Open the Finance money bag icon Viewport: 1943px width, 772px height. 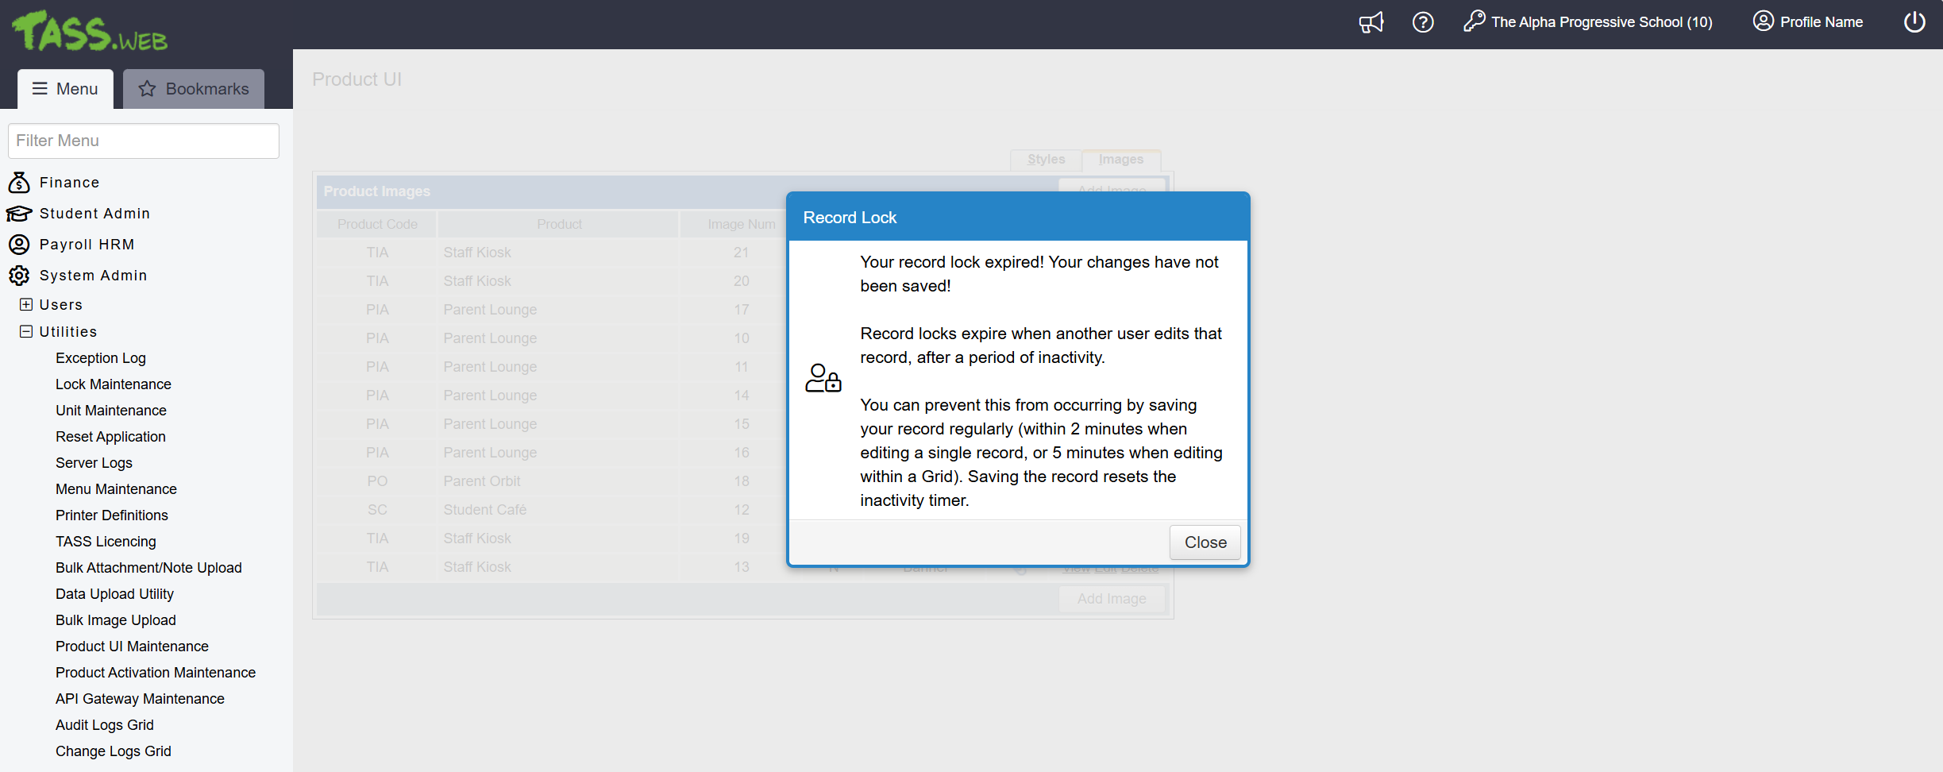(x=19, y=183)
